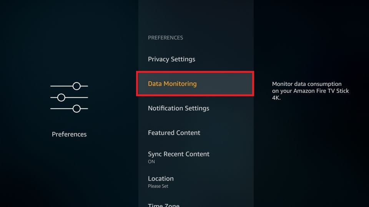Click the Monitor data consumption description line
Image resolution: width=369 pixels, height=207 pixels.
[x=307, y=84]
